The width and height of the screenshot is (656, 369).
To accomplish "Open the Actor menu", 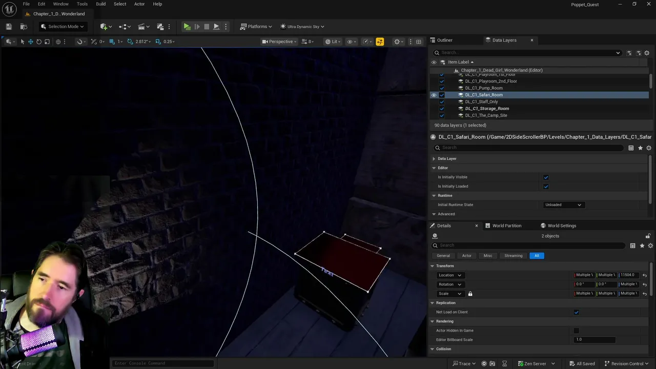I will point(139,4).
